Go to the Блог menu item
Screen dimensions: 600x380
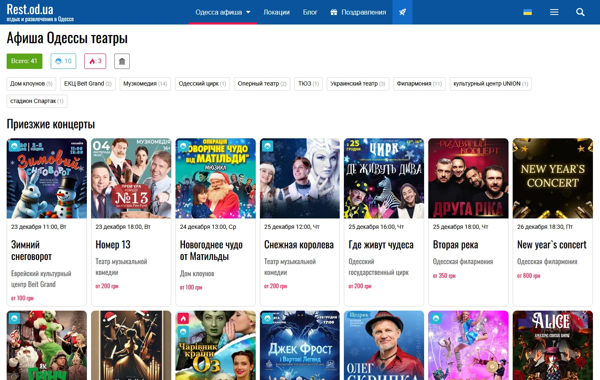pos(310,12)
